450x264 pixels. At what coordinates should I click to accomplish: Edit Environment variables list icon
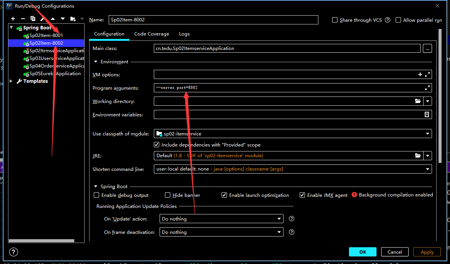click(427, 114)
